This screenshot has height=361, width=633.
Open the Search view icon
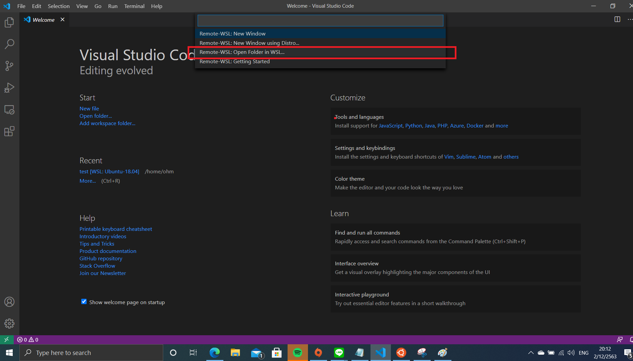pyautogui.click(x=9, y=44)
